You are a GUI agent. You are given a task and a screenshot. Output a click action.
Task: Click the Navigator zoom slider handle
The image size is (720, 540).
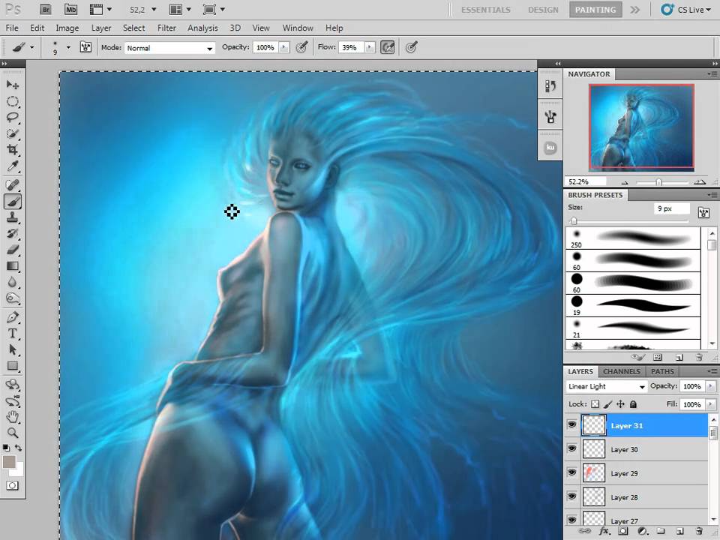[x=658, y=182]
